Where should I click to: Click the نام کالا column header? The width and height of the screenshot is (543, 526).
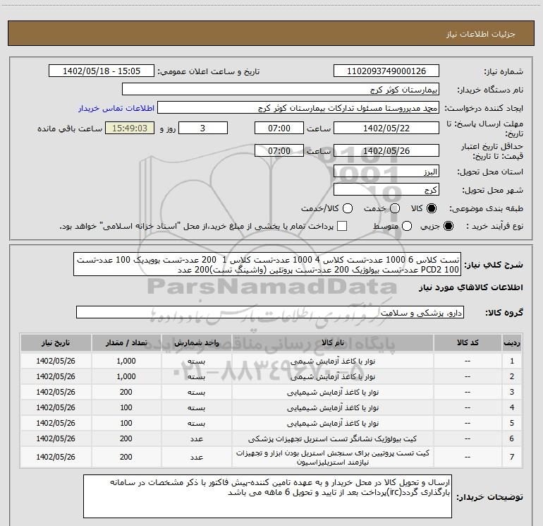pyautogui.click(x=333, y=342)
